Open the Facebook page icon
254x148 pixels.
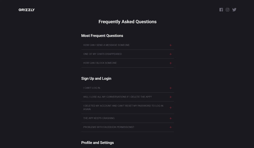pyautogui.click(x=221, y=10)
